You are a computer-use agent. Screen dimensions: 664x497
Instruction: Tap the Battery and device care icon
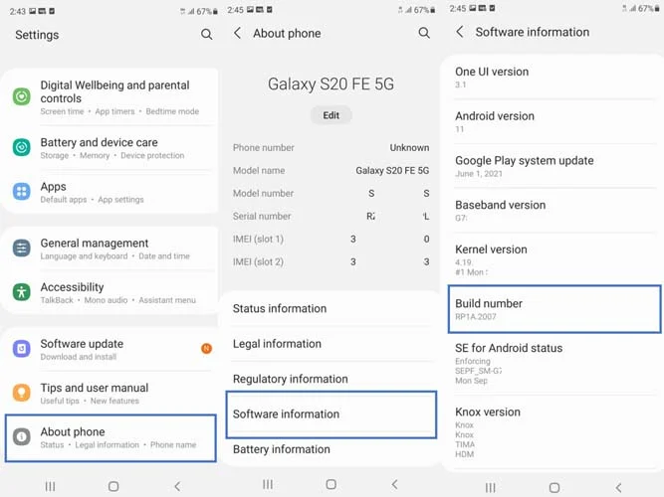(x=22, y=147)
